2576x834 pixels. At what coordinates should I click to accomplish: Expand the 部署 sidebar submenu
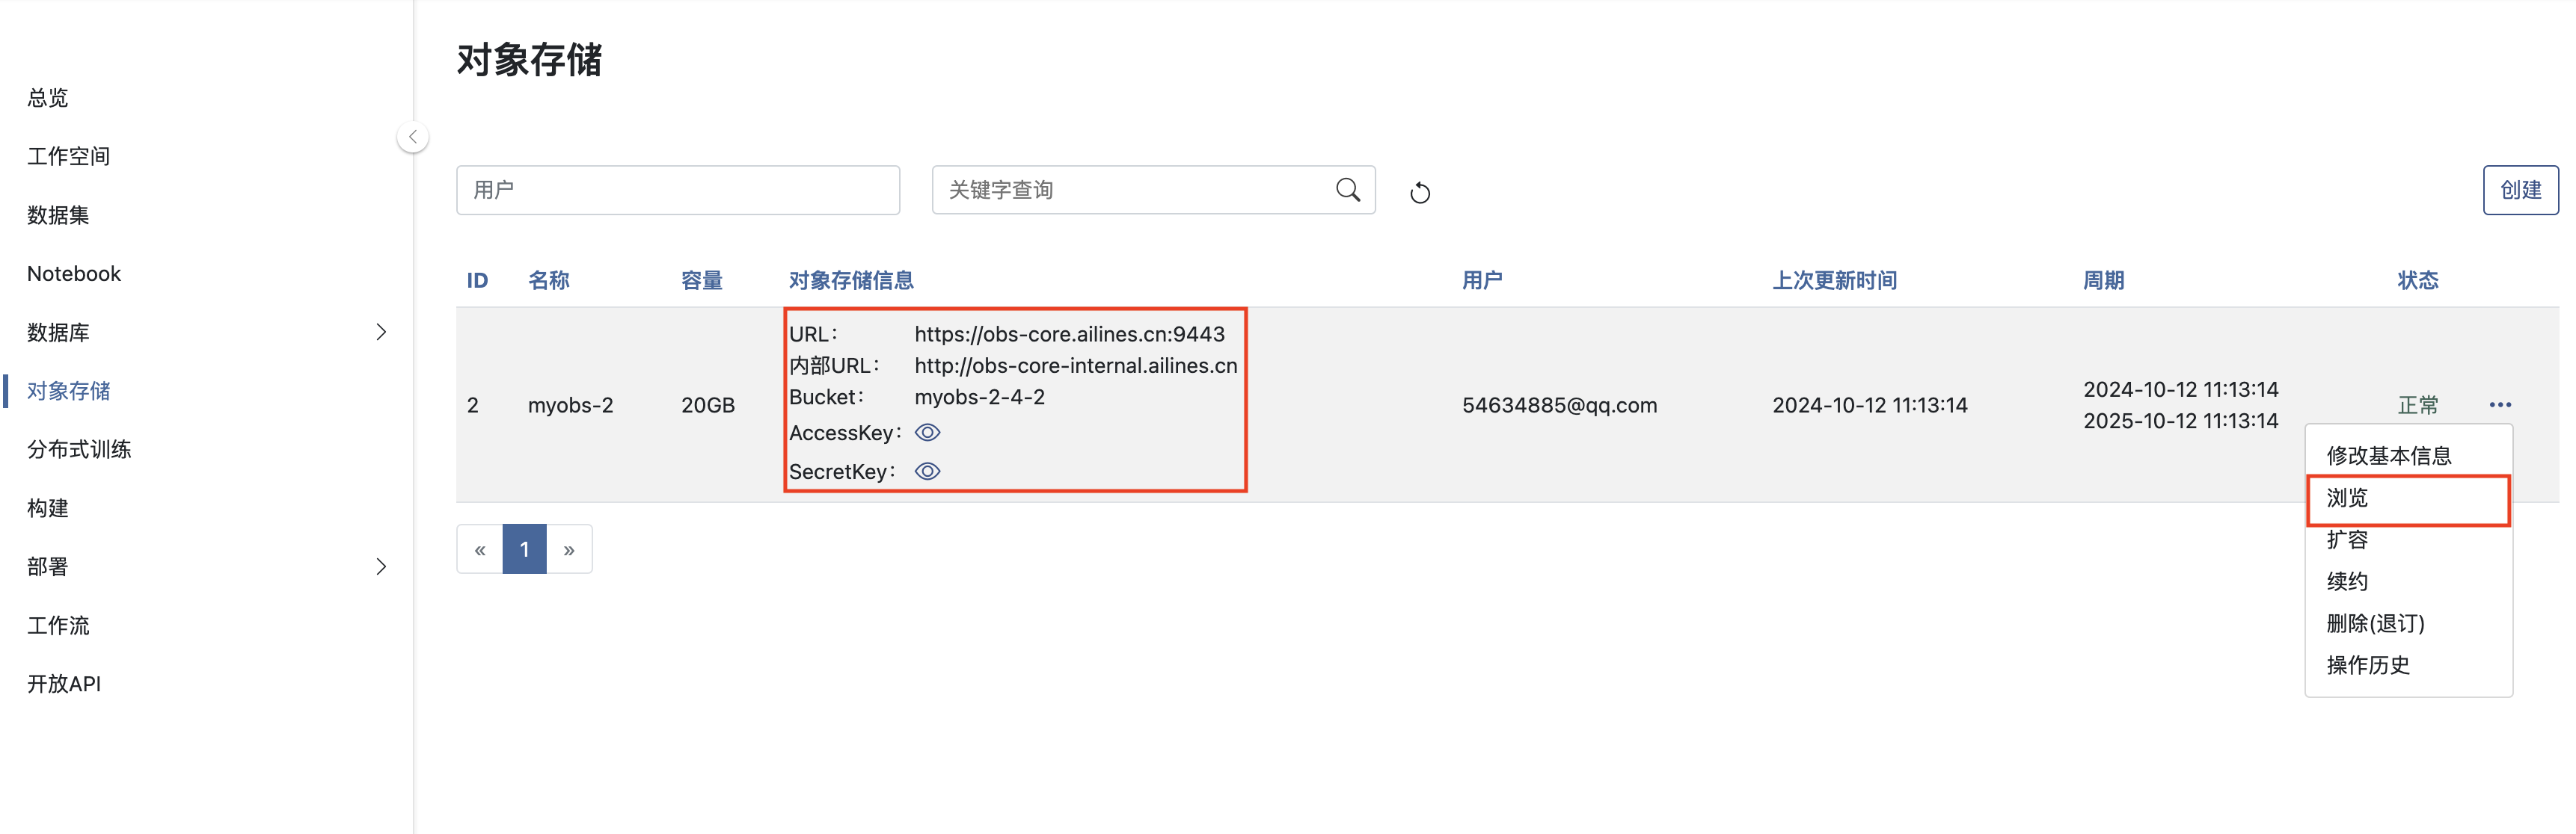coord(380,566)
